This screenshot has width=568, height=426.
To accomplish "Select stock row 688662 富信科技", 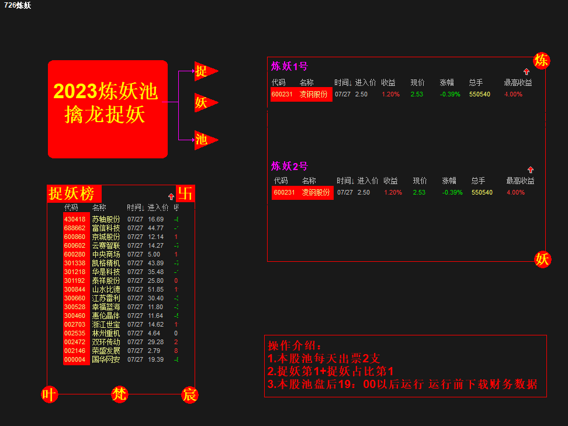I will 120,228.
